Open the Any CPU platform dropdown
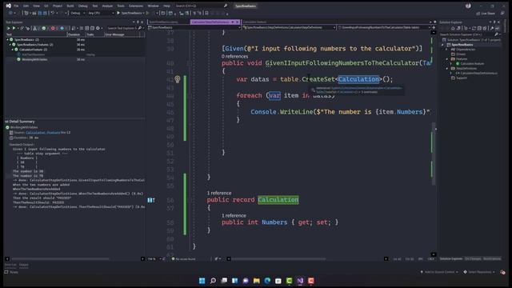The height and width of the screenshot is (288, 512). 101,13
